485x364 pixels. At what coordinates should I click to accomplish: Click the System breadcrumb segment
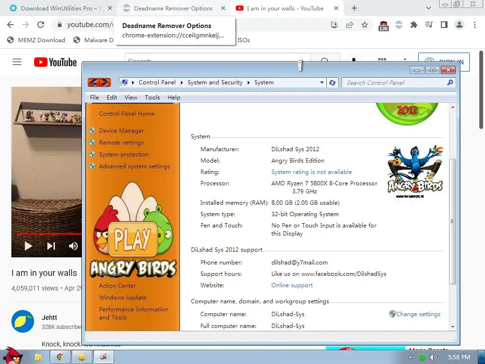point(264,82)
